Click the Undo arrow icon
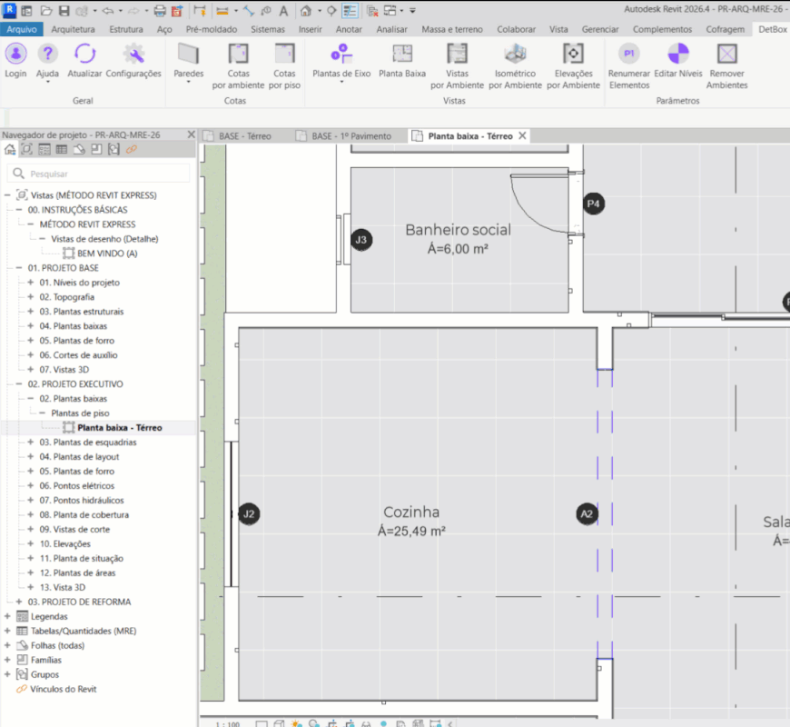790x727 pixels. click(108, 10)
